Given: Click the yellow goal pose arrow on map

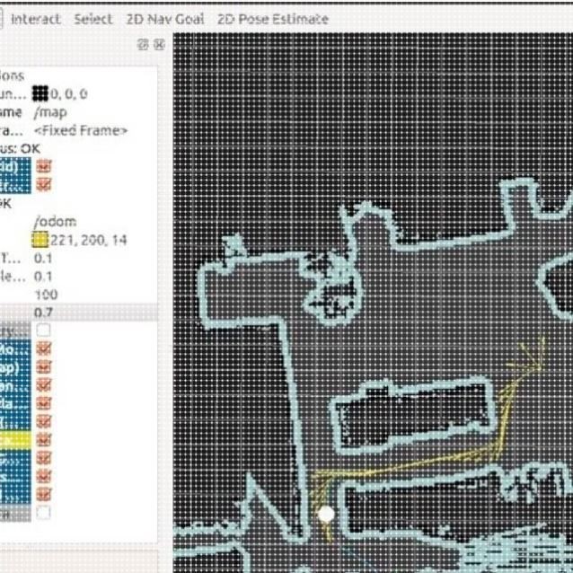Looking at the screenshot, I should pyautogui.click(x=529, y=357).
